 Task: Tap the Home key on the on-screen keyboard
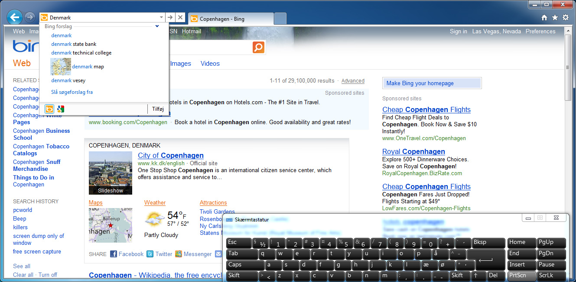pos(522,243)
